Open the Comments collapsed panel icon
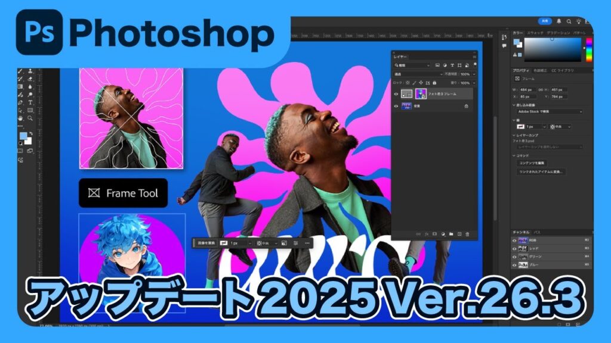The image size is (611, 343). (x=504, y=46)
